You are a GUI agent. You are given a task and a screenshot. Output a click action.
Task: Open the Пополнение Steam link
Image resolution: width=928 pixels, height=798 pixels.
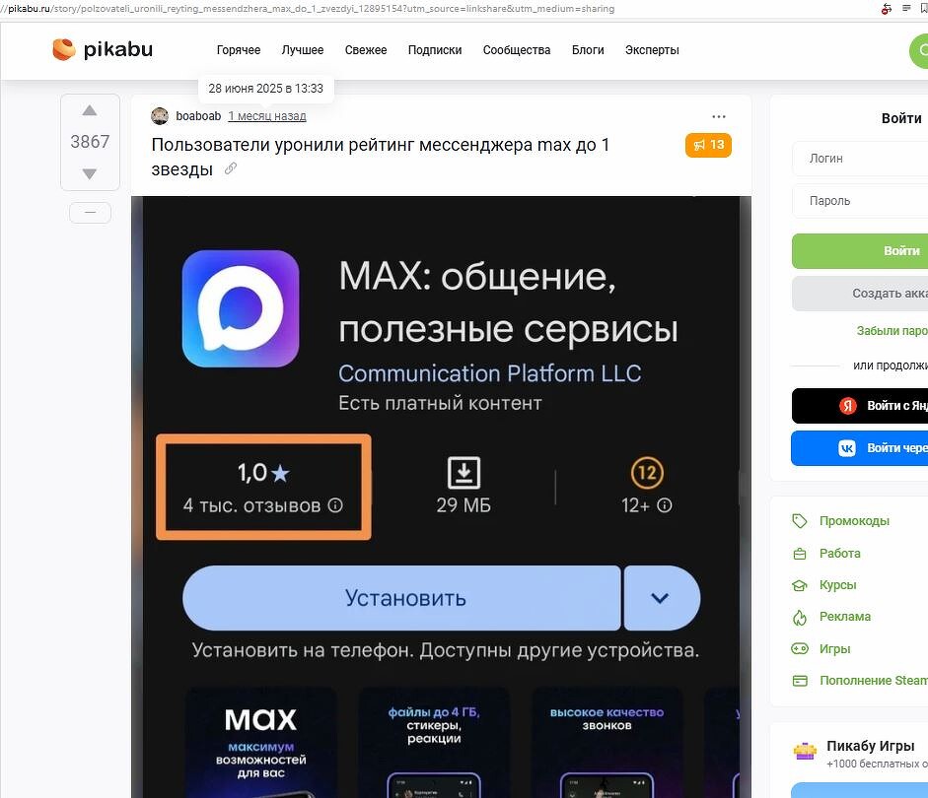point(873,681)
